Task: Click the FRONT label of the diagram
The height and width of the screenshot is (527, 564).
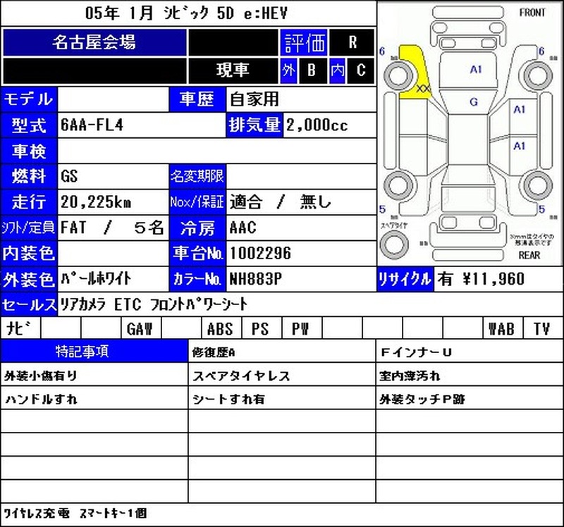Action: pos(532,13)
